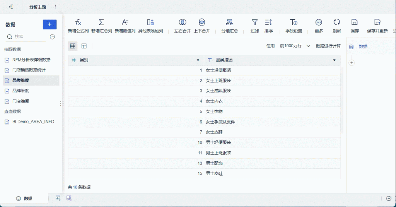Click add component icon in bottom bar
This screenshot has width=396, height=207.
[x=58, y=198]
